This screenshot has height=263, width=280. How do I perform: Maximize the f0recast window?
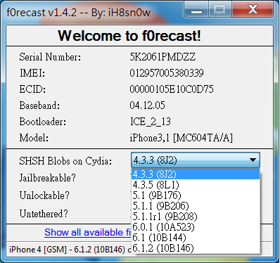(219, 10)
